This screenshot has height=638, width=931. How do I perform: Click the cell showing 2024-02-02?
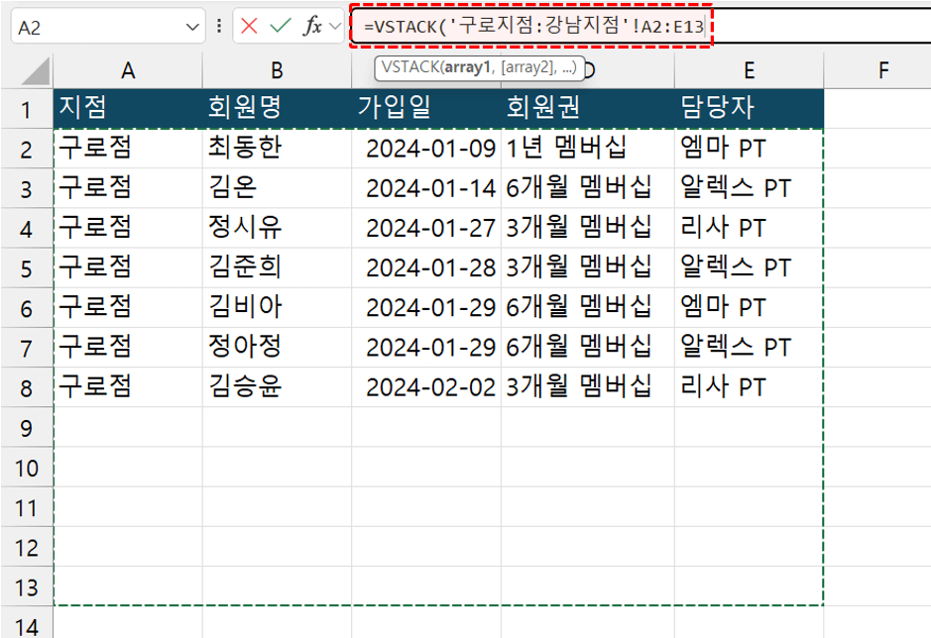pos(426,387)
